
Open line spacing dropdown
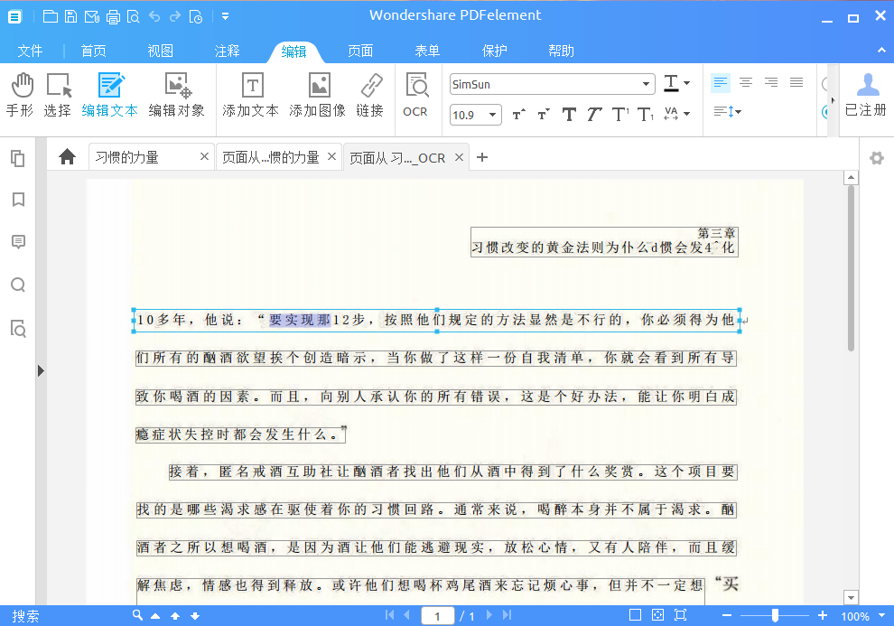(x=728, y=112)
